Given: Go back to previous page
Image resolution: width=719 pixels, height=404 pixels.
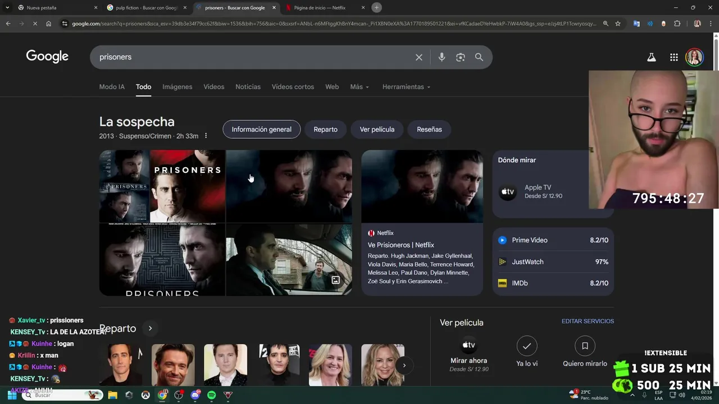Looking at the screenshot, I should 8,24.
